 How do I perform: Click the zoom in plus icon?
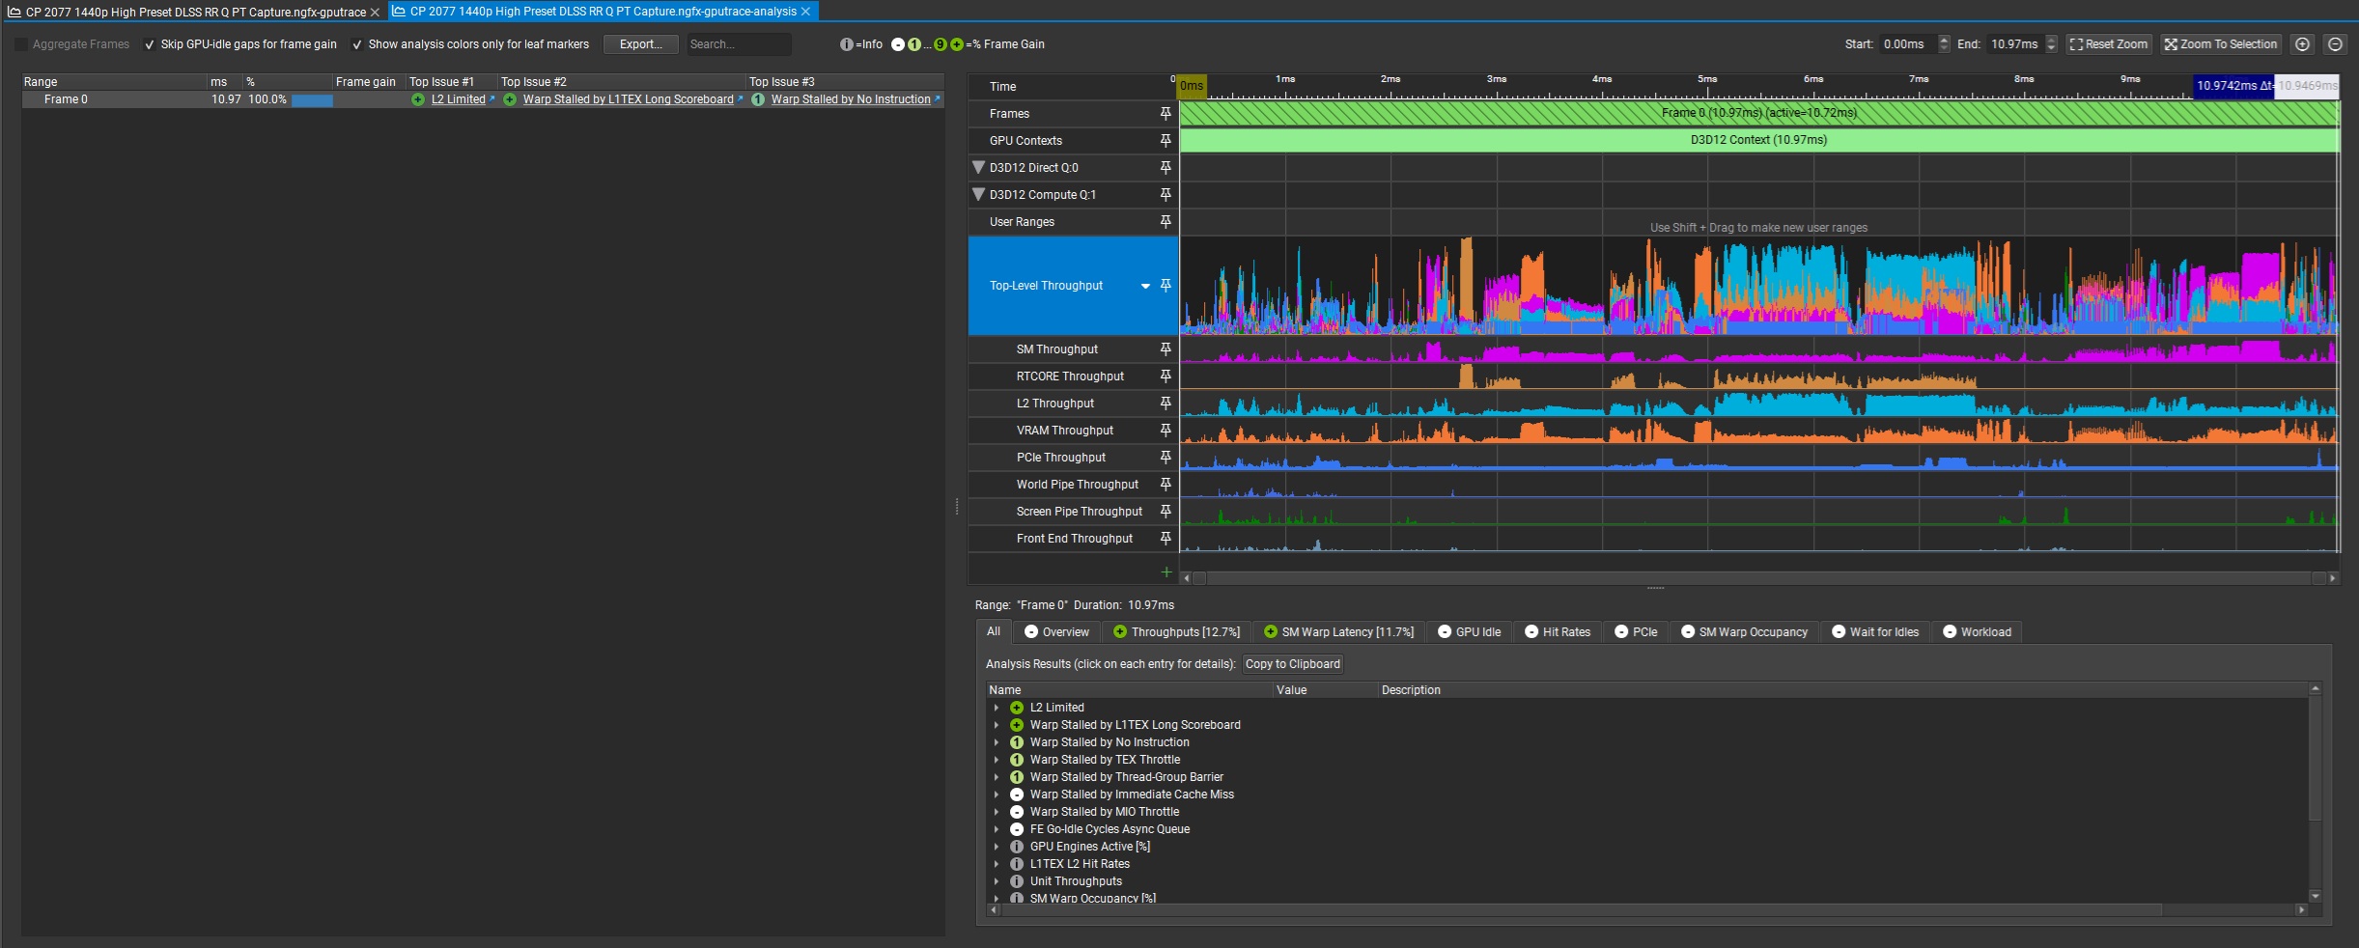(x=2302, y=44)
